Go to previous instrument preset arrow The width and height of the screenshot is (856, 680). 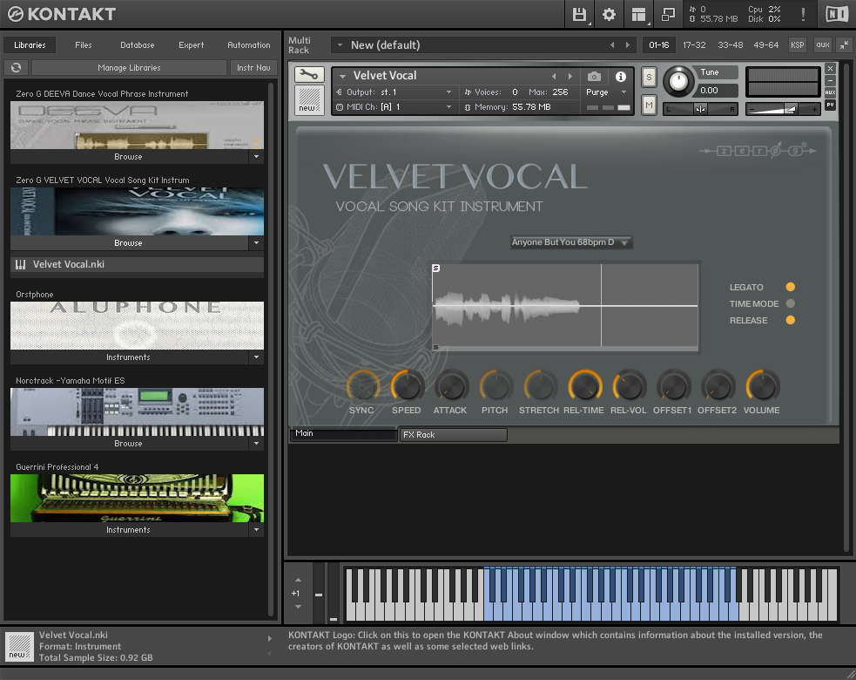(x=554, y=76)
